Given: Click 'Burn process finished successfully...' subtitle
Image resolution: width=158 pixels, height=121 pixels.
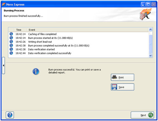Looking at the screenshot, I should [x=23, y=16].
